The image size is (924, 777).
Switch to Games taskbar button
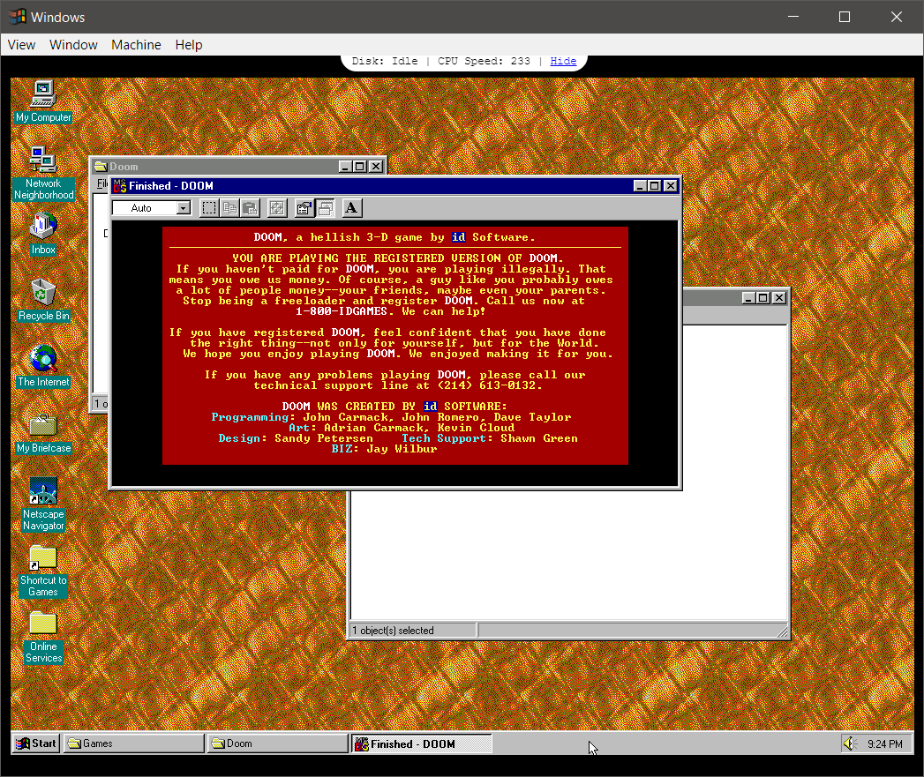[134, 743]
